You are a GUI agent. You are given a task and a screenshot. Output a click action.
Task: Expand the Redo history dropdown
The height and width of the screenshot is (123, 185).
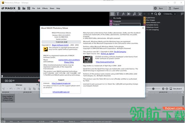pos(22,89)
